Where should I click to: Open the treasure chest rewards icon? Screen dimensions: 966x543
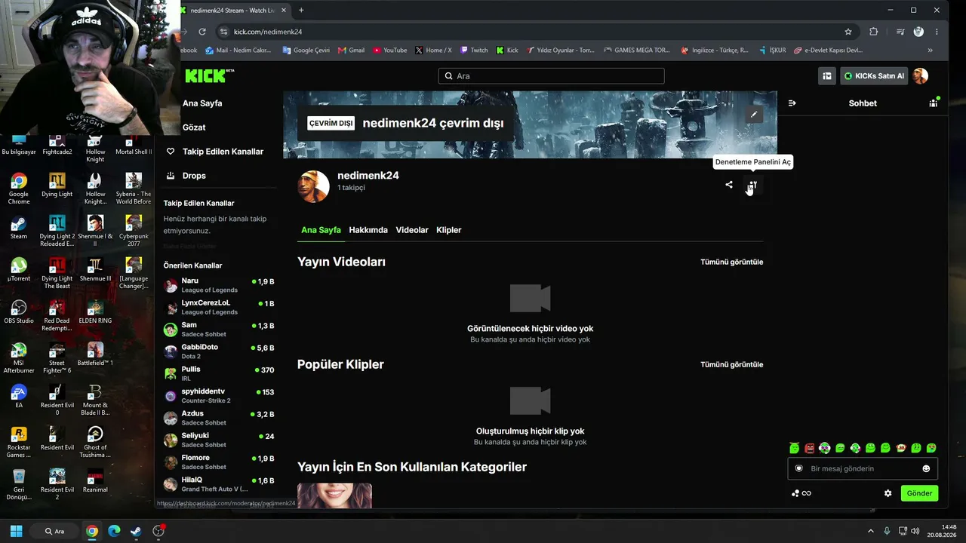827,76
